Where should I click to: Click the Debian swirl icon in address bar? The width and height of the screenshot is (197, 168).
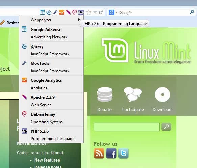(75, 12)
